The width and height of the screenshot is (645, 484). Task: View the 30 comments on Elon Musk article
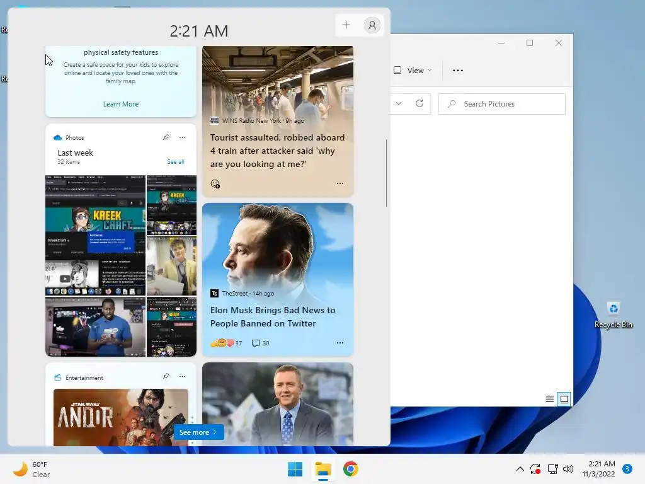click(260, 343)
